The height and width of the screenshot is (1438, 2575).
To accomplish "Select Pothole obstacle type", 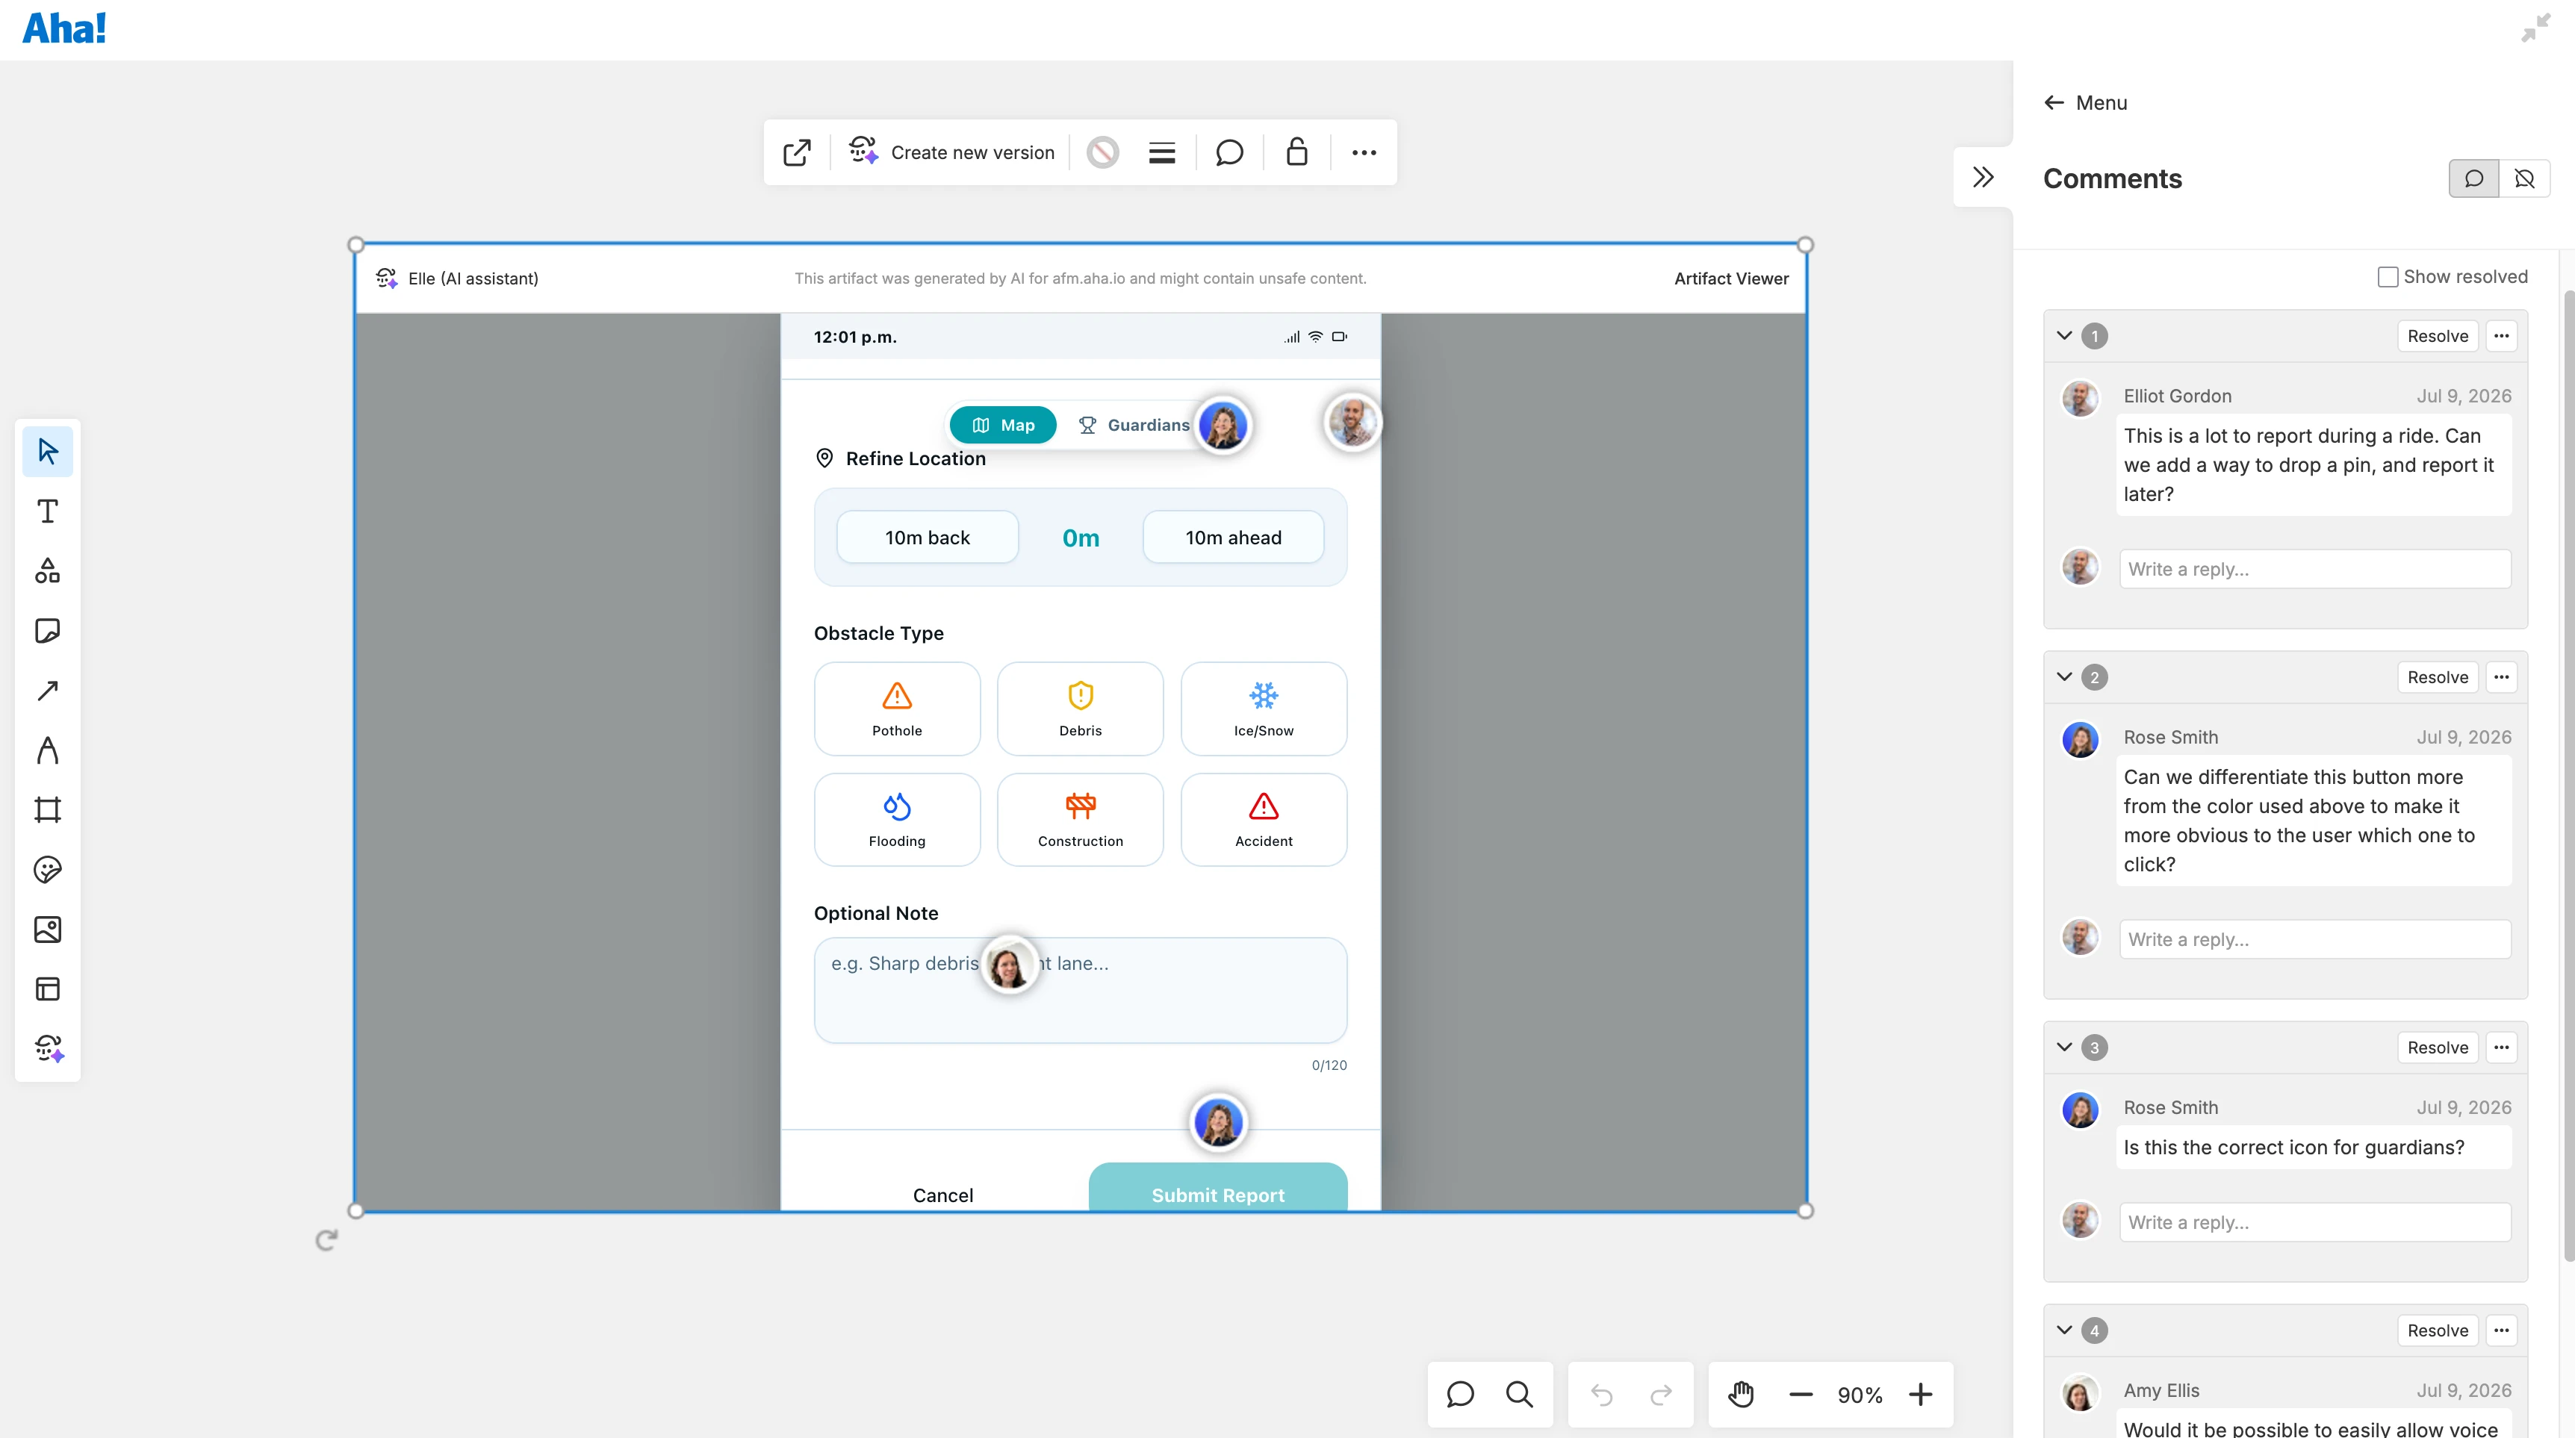I will tap(897, 709).
